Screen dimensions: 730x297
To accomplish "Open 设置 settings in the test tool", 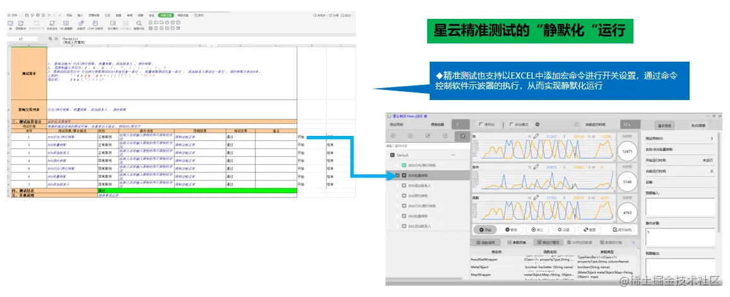I will 563,230.
